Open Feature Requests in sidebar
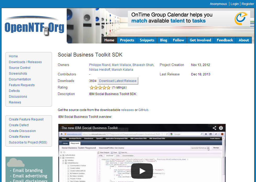 (x=22, y=85)
